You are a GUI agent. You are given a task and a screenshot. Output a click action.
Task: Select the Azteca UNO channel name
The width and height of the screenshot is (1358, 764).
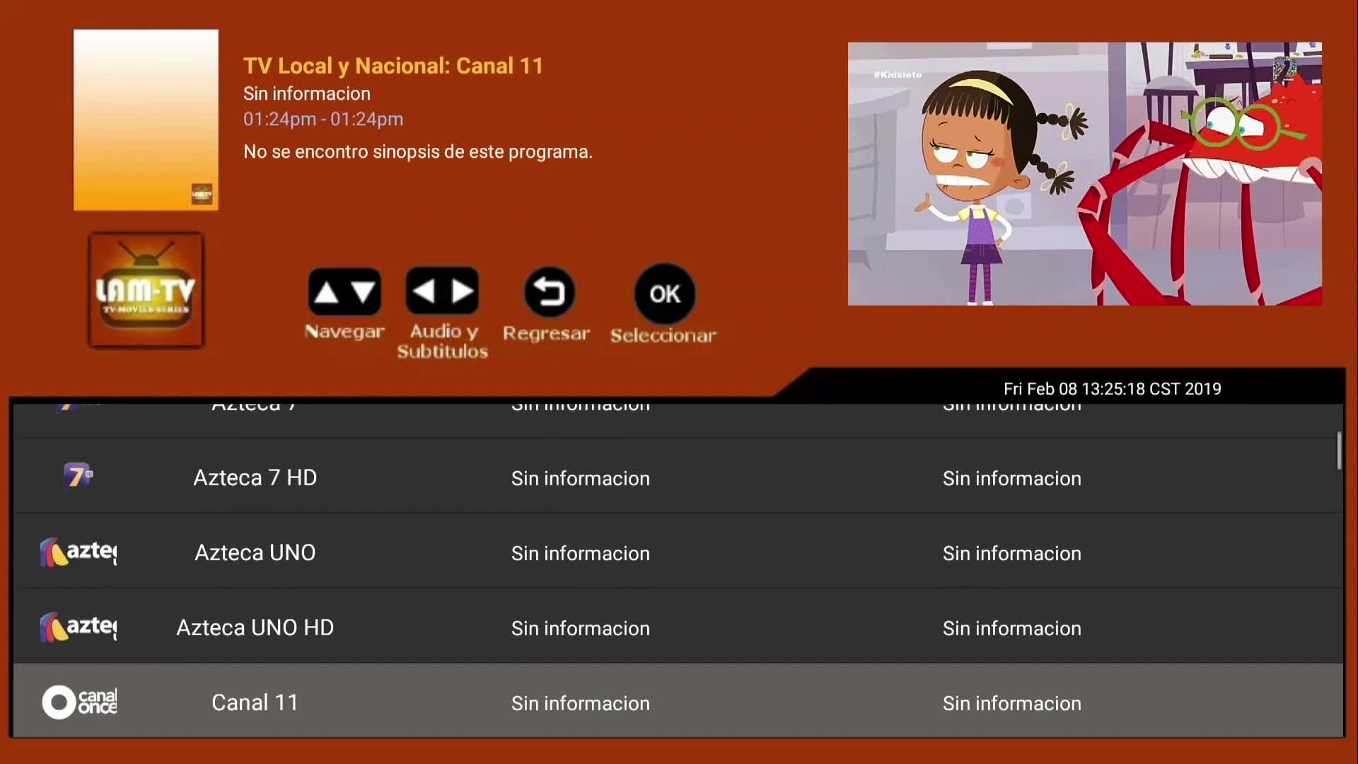point(255,553)
